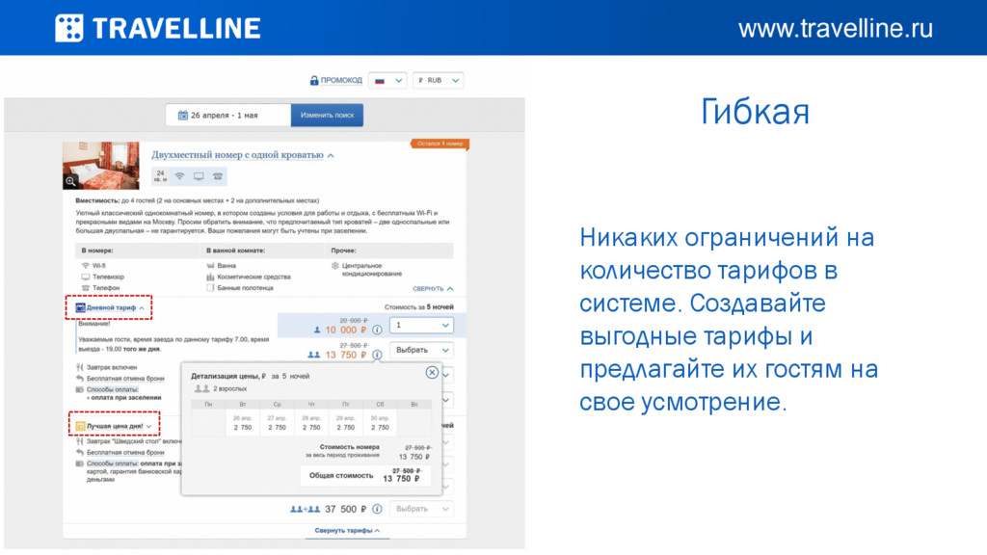Screen dimensions: 987x555
Task: Click the four-guest icon beside 37 500 ₽
Action: click(x=306, y=509)
